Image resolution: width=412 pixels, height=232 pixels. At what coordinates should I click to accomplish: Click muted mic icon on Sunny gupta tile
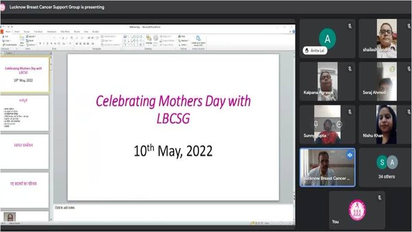point(350,112)
